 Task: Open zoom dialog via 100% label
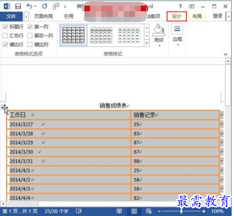217,211
